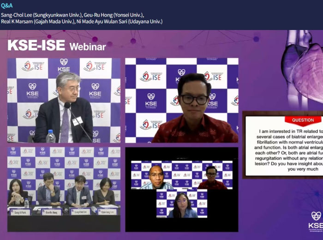The width and height of the screenshot is (323, 240).
Task: Select the remote participants video grid
Action: tap(181, 189)
